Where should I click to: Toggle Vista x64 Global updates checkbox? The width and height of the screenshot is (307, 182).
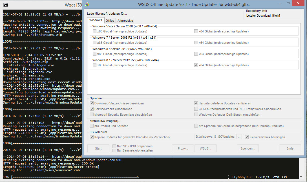196,31
